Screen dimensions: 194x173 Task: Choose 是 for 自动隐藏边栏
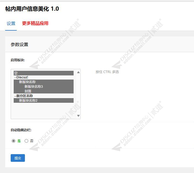tap(13, 141)
